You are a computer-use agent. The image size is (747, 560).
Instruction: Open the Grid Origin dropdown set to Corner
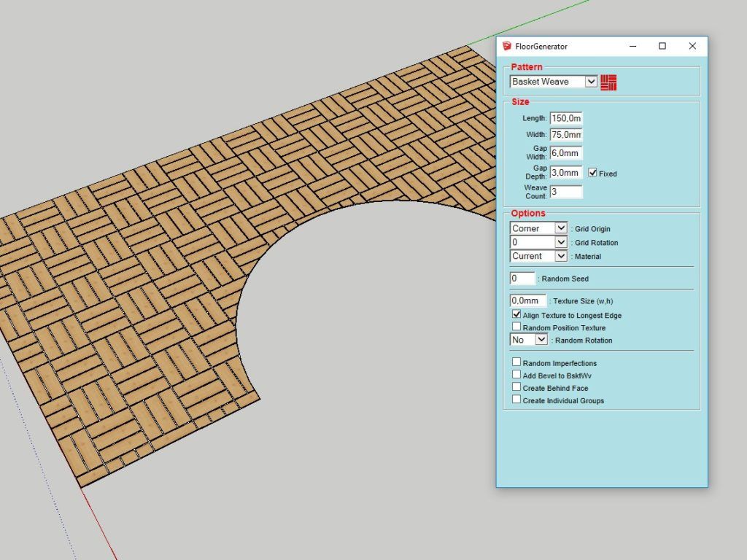coord(538,228)
